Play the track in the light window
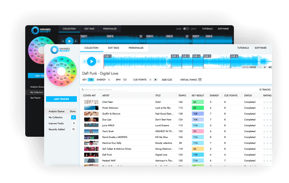Viewport: 289px width, 183px height. (91, 61)
